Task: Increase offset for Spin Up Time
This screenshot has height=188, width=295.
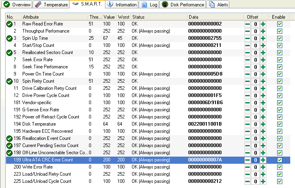Action: pos(263,38)
